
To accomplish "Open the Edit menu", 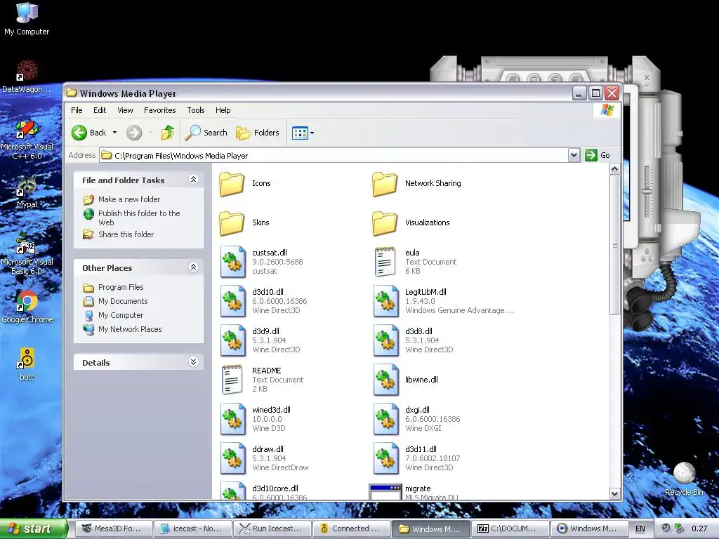I will pos(100,110).
